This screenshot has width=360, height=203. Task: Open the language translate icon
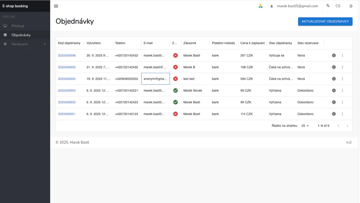328,6
